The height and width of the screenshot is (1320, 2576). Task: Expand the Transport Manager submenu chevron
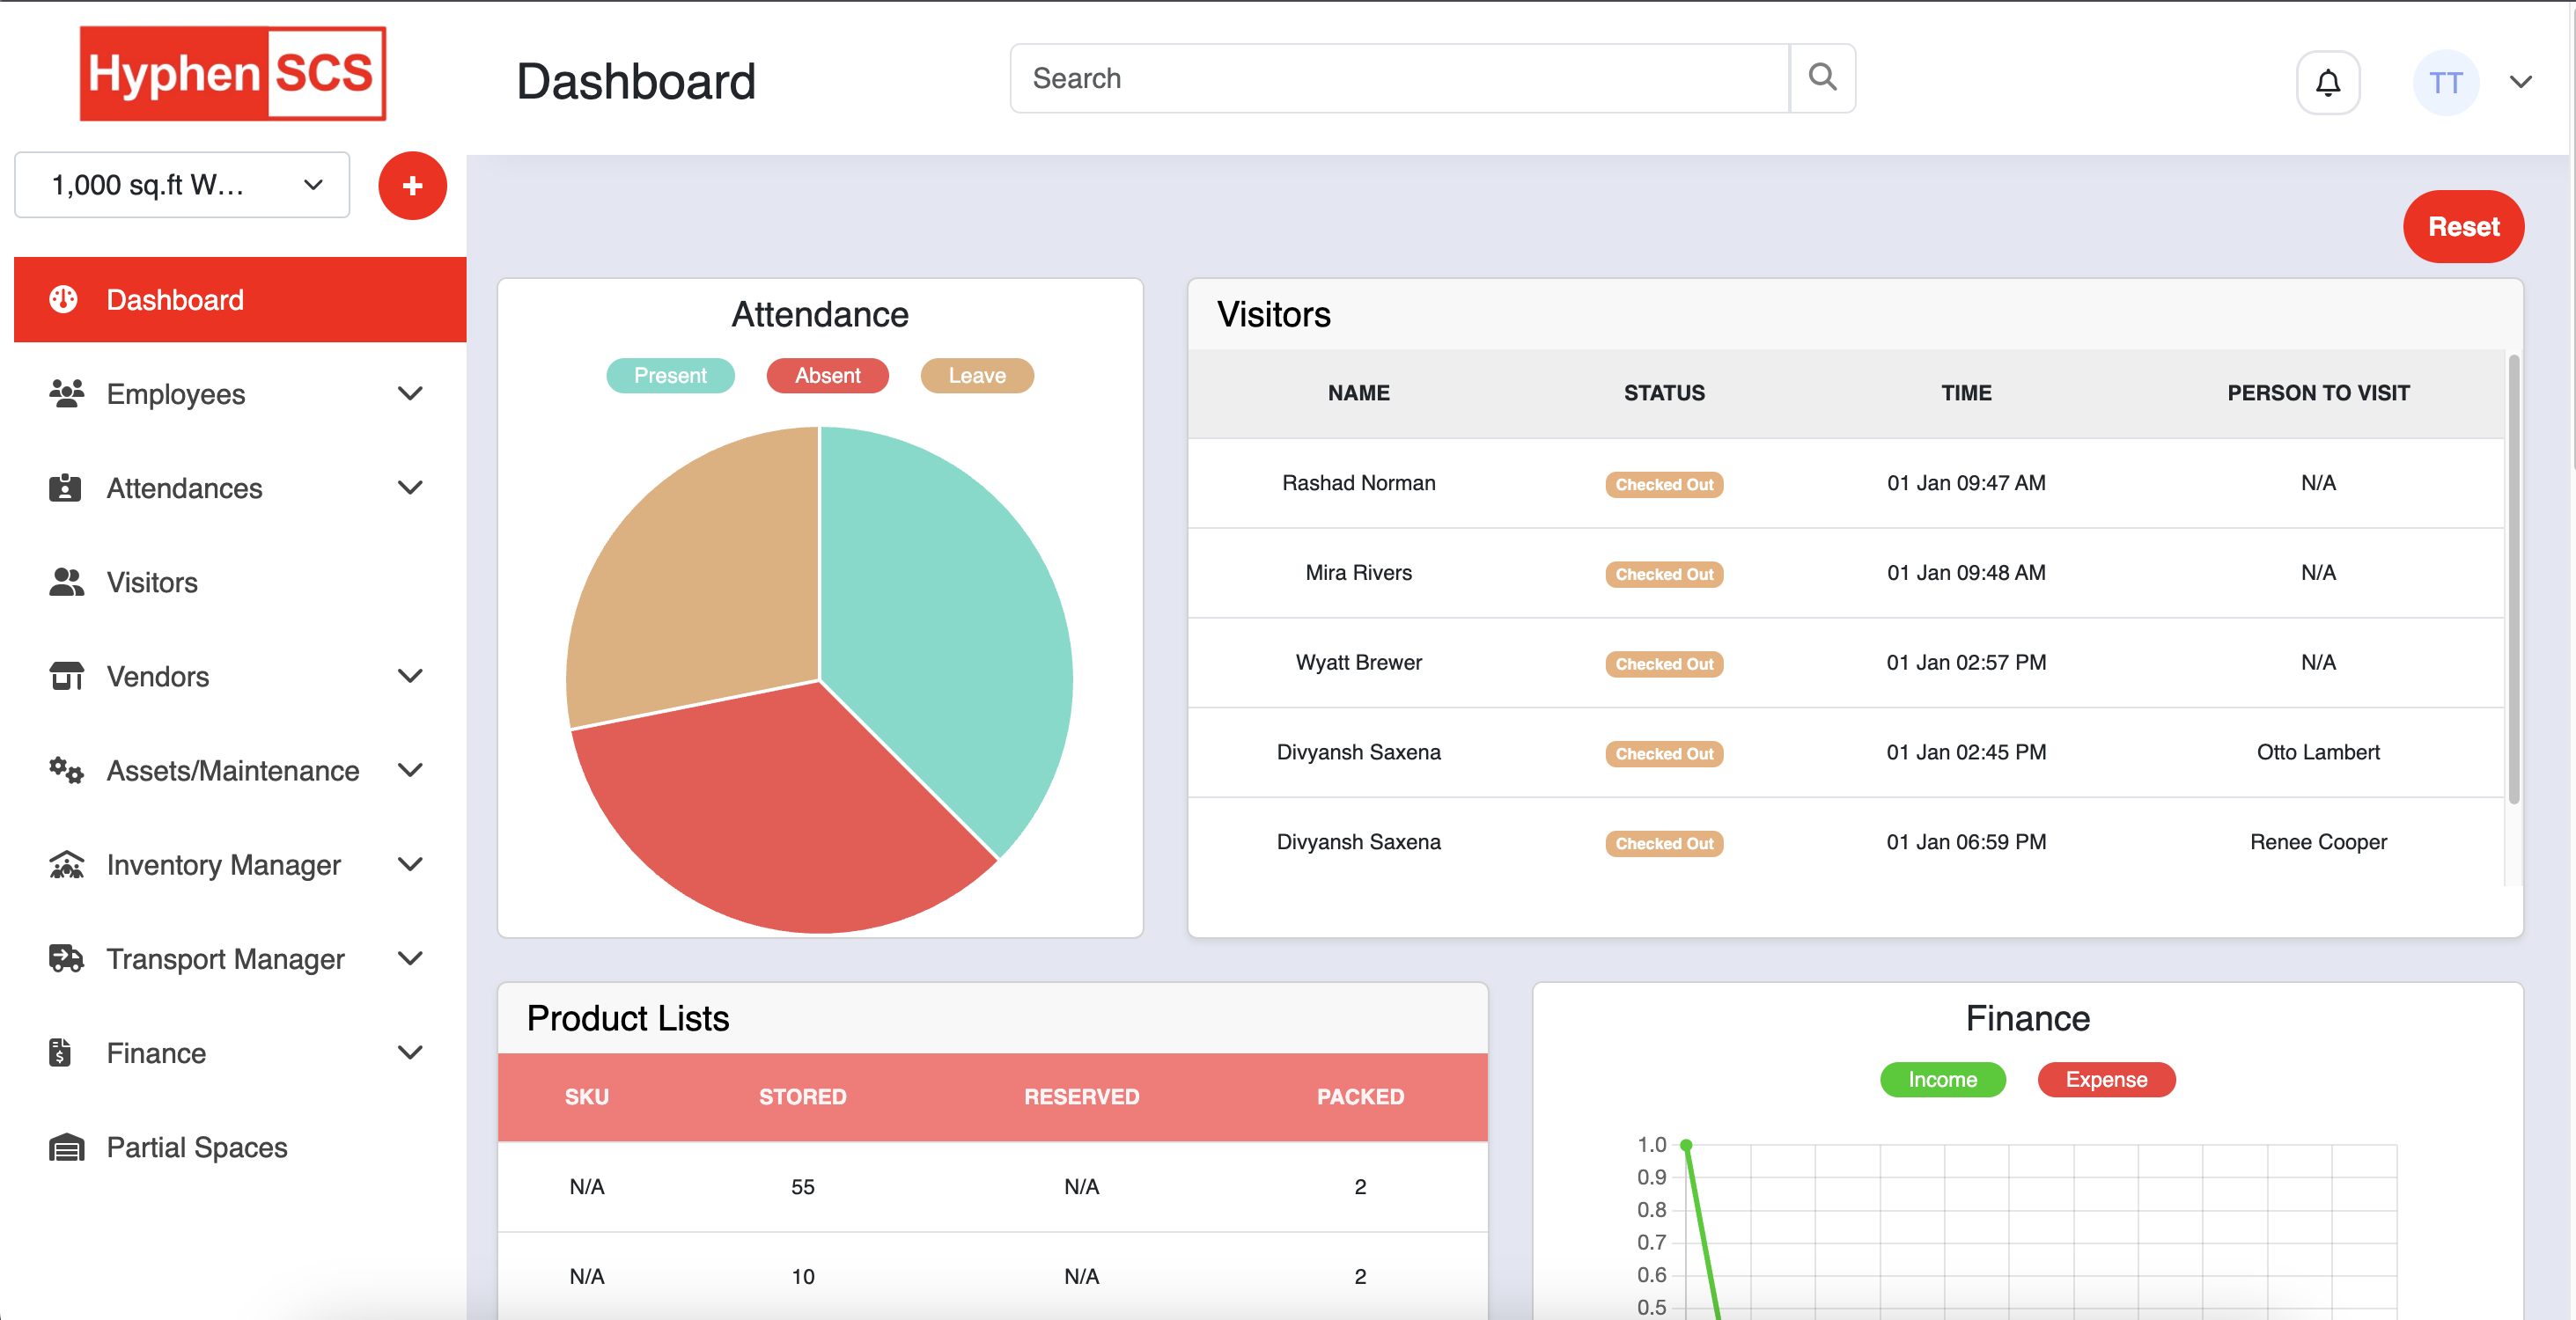410,958
